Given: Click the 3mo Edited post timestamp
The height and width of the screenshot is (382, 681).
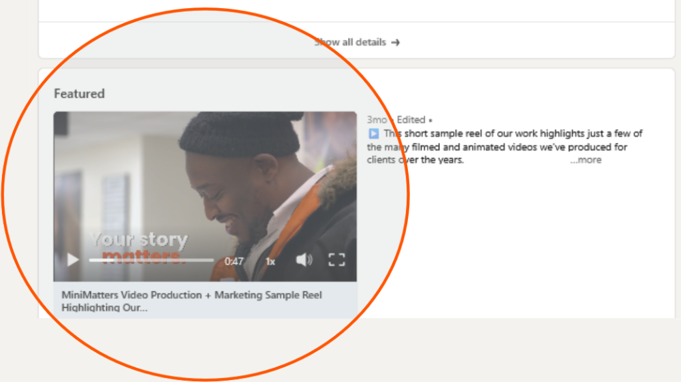Looking at the screenshot, I should 400,120.
